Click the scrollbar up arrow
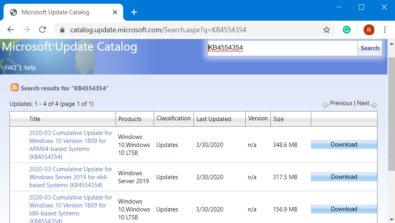 point(391,43)
